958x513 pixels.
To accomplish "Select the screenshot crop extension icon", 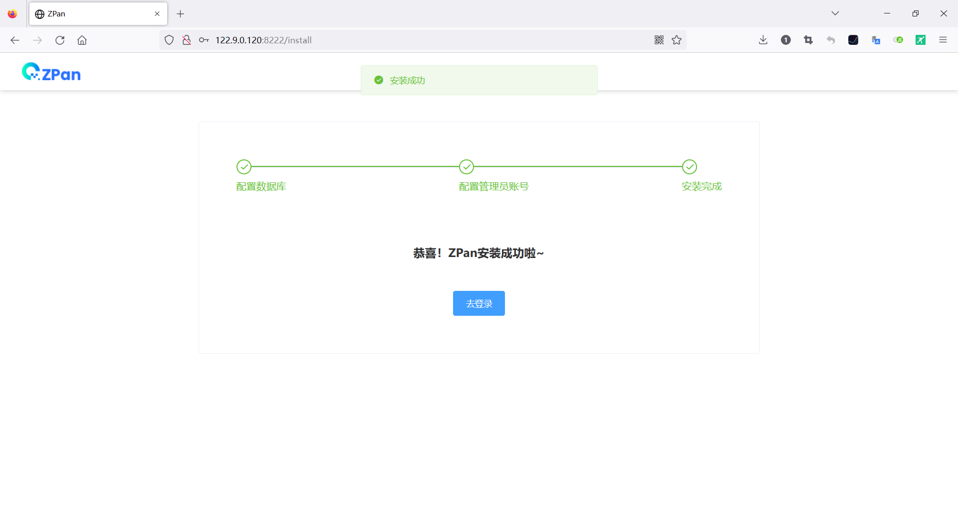I will coord(808,40).
